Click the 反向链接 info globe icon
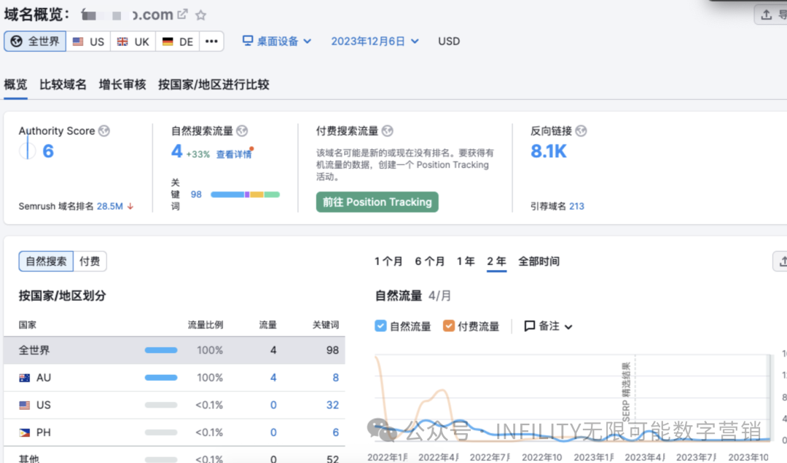787x463 pixels. tap(581, 131)
